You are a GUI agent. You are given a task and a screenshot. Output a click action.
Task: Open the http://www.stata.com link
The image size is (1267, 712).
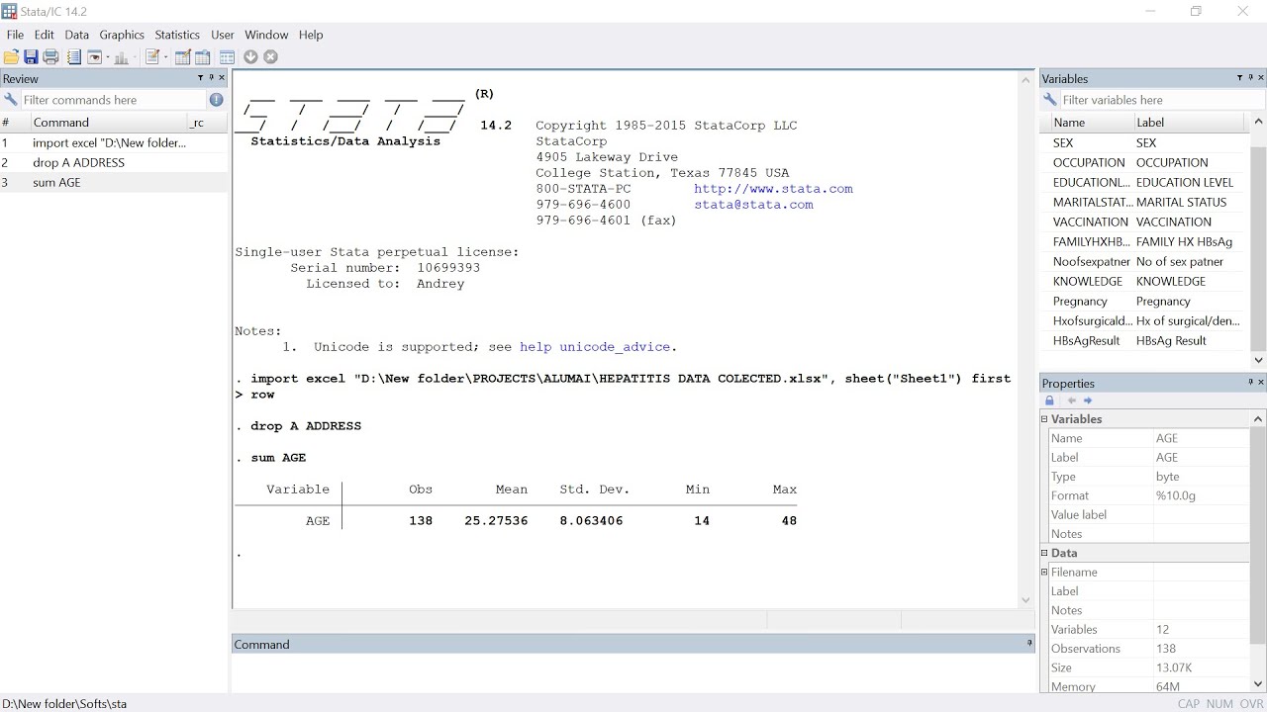773,189
